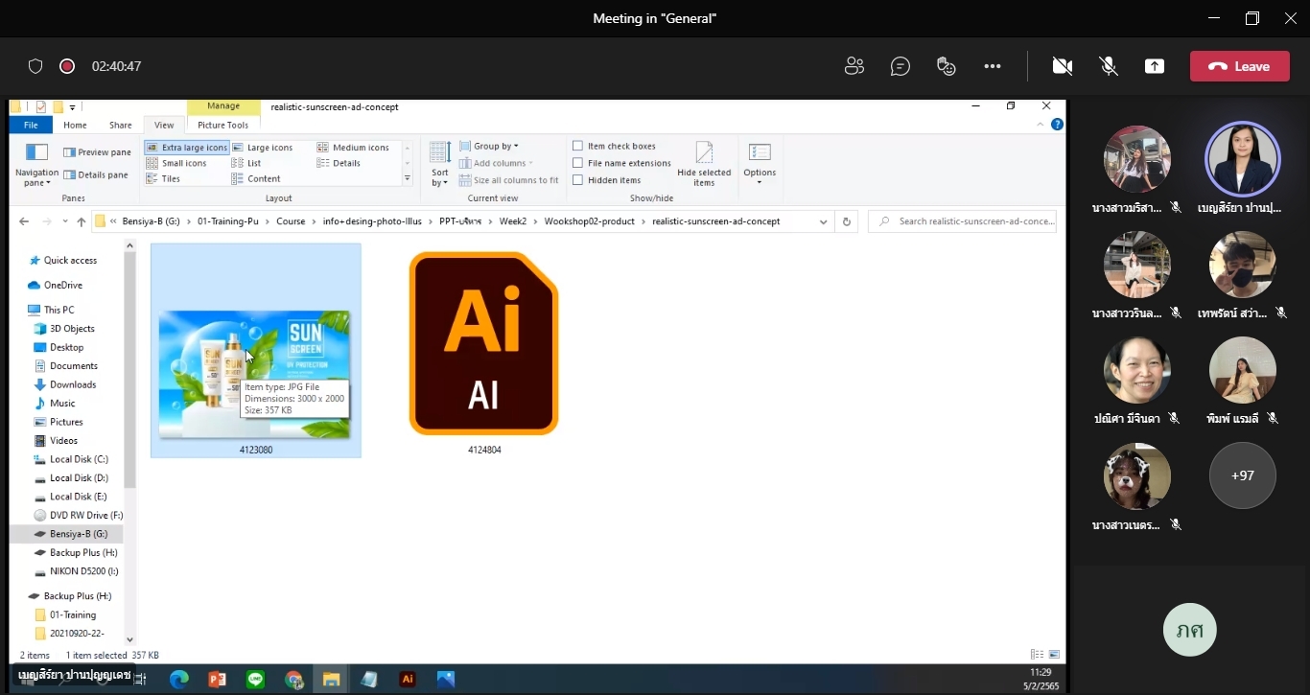Open the Sort by dropdown

(440, 164)
